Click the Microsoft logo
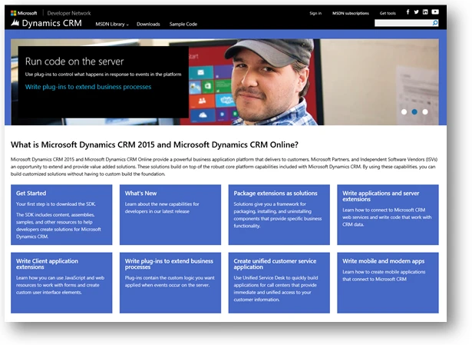The width and height of the screenshot is (472, 345). [x=24, y=13]
